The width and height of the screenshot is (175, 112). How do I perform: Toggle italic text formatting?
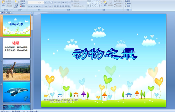(31, 6)
